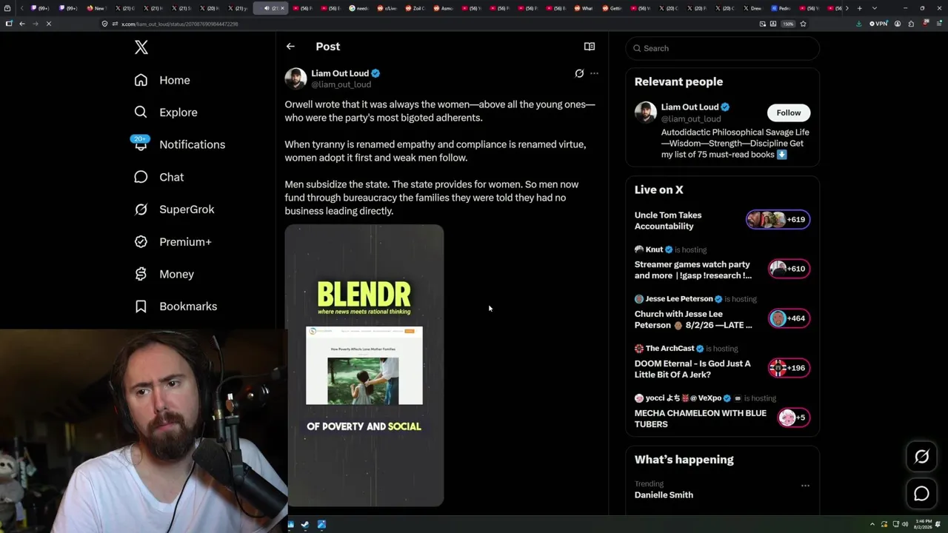Join the Uncle Tom Takes Accountability live
The image size is (948, 533).
tap(668, 221)
